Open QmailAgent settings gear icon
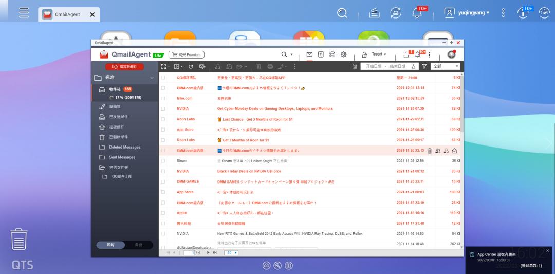555x274 pixels. pyautogui.click(x=343, y=54)
